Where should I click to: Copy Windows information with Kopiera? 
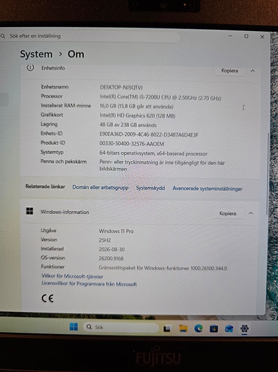point(228,213)
